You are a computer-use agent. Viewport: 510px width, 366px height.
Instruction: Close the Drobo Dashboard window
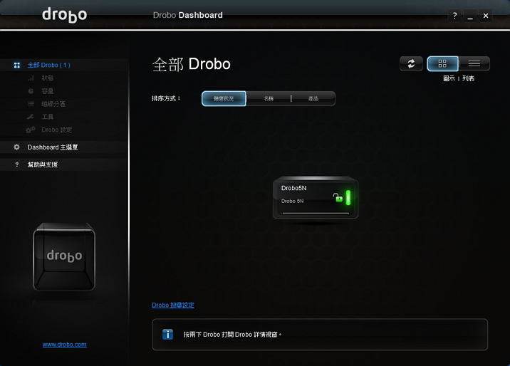pyautogui.click(x=486, y=16)
